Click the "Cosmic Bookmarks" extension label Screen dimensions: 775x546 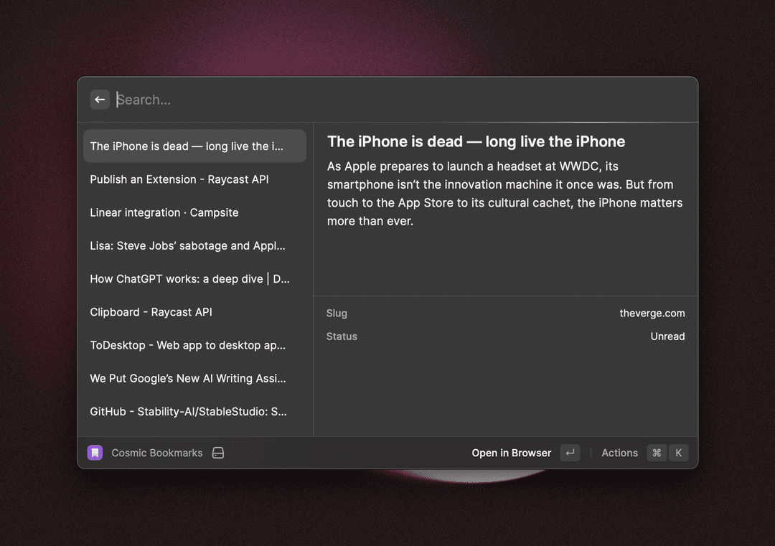(156, 453)
